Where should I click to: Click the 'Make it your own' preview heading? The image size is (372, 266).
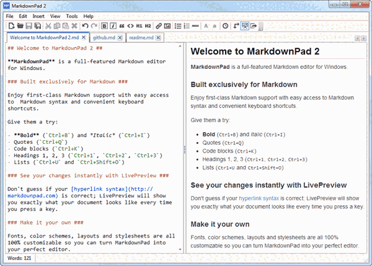[x=220, y=224]
